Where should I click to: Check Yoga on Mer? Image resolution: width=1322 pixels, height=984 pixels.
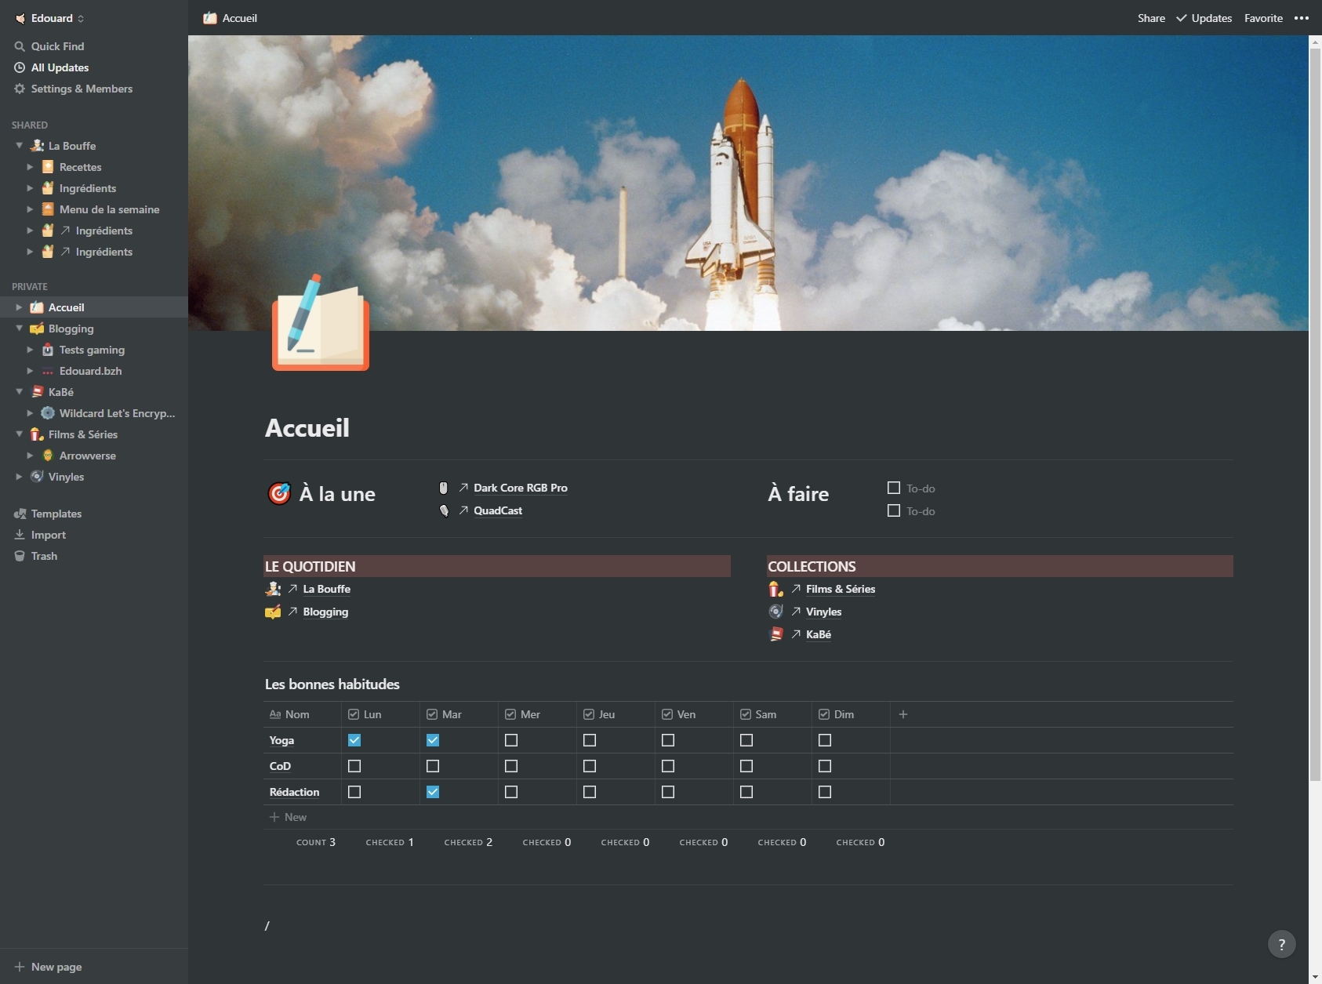point(511,740)
